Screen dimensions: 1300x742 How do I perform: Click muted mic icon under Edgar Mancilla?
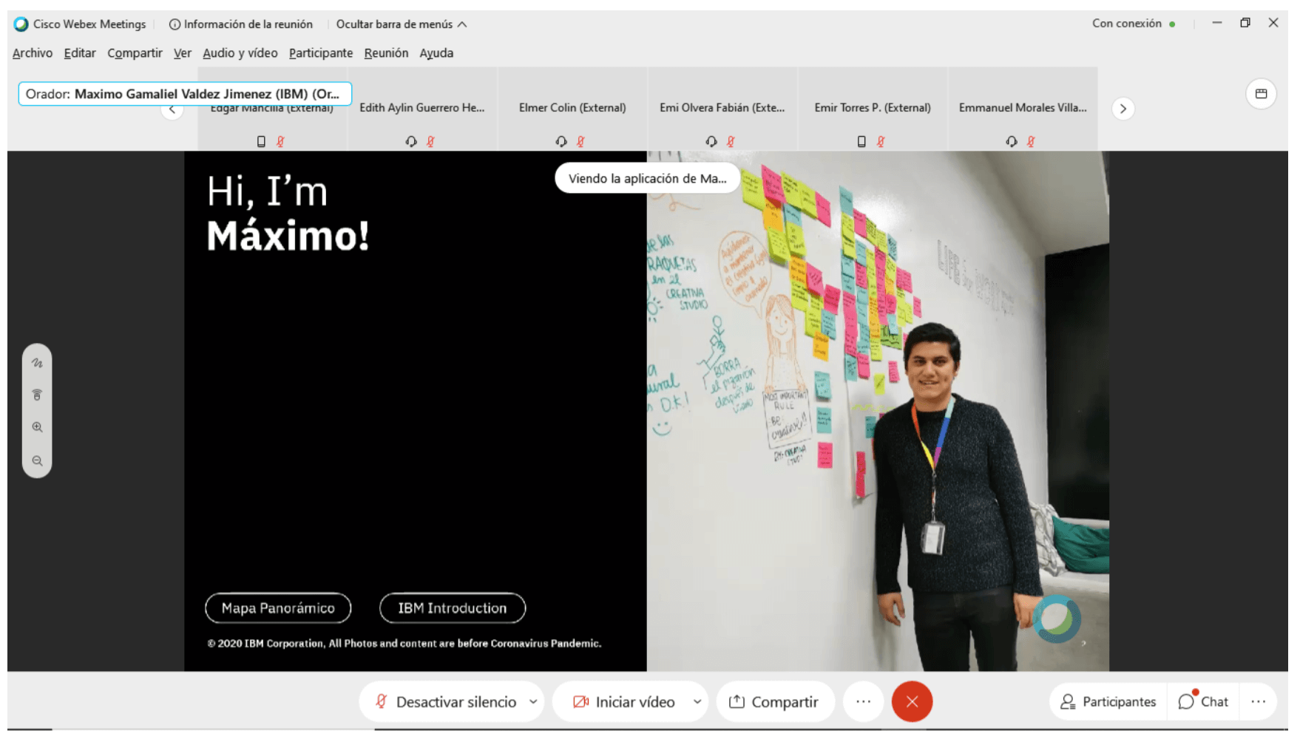(x=280, y=141)
